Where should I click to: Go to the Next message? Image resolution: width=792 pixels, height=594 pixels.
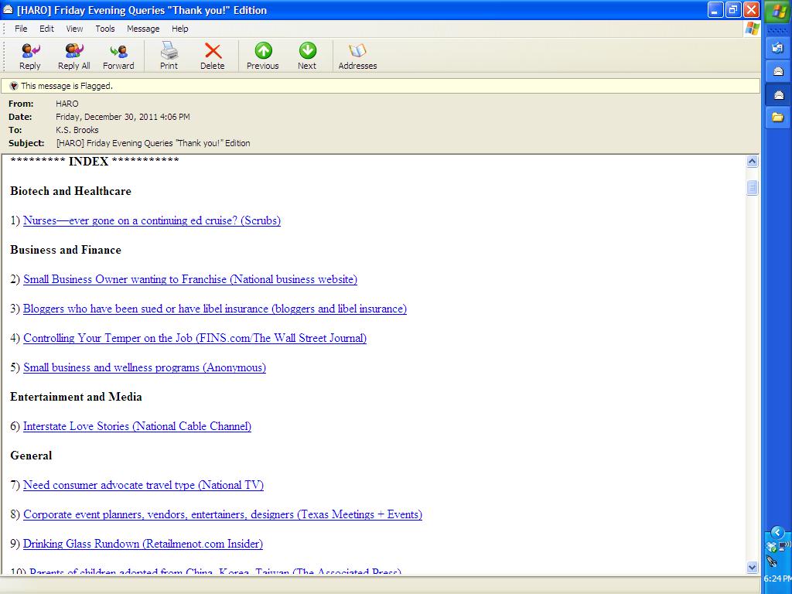pos(307,56)
